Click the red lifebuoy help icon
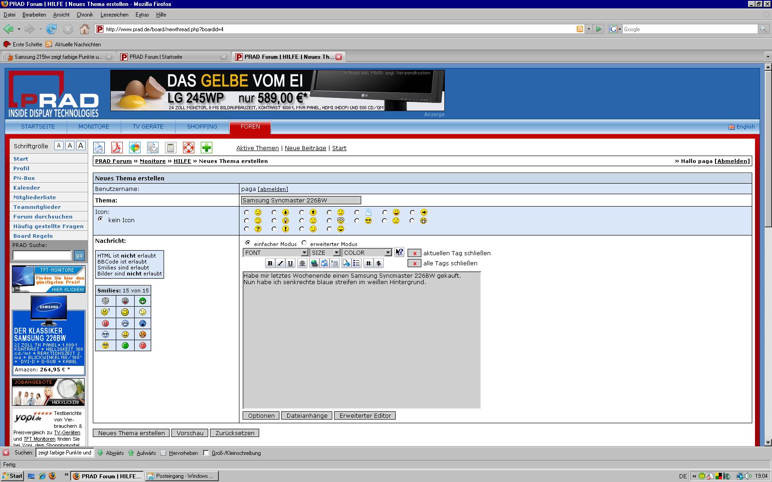The height and width of the screenshot is (482, 772). [188, 147]
